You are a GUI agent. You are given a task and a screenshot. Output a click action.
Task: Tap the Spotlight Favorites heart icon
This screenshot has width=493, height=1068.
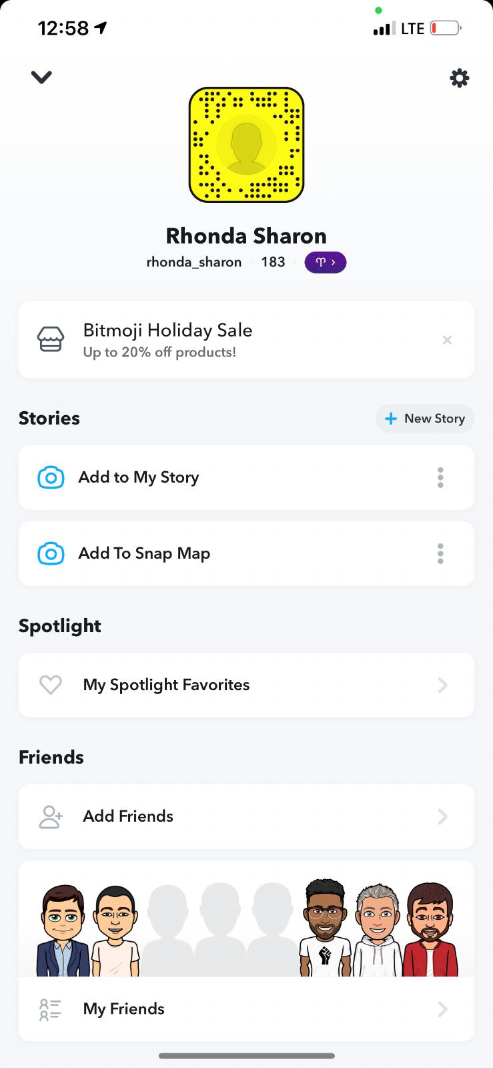coord(51,685)
